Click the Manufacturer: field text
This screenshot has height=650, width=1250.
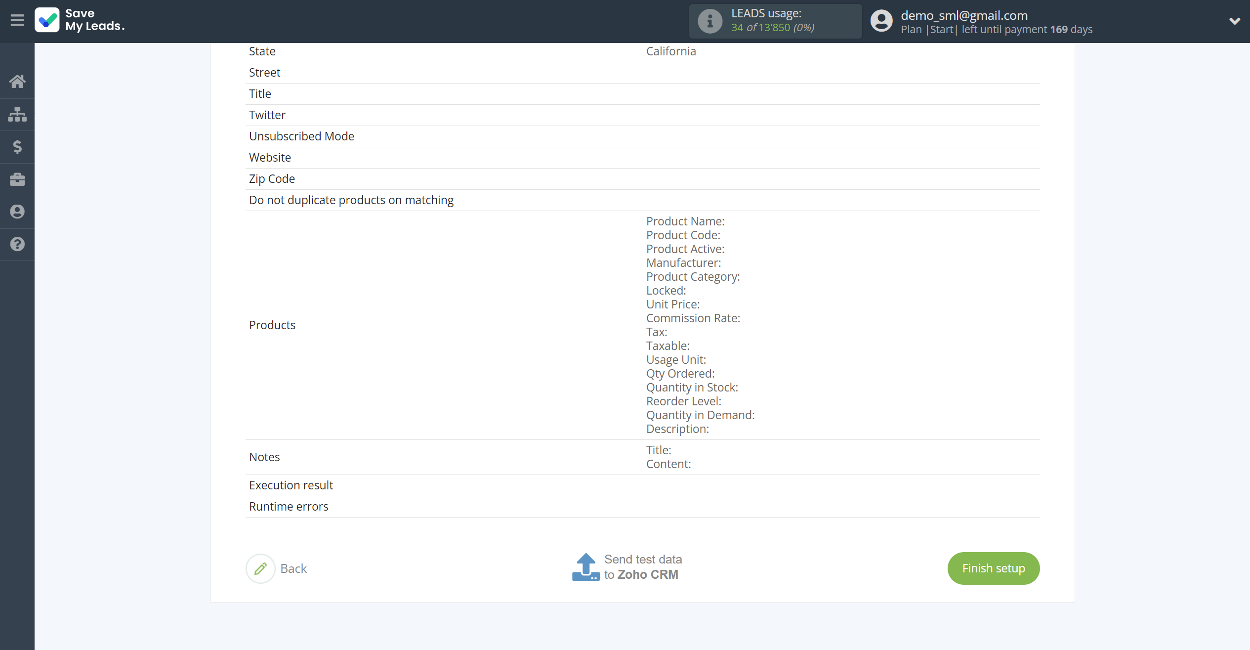[683, 263]
